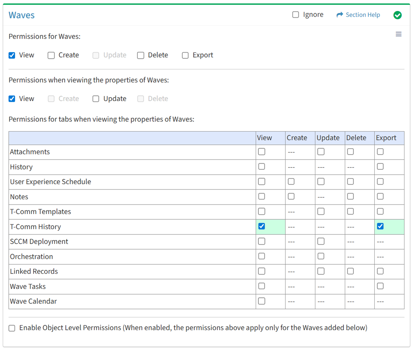
Task: Check Update for SCCM Deployment
Action: (321, 241)
